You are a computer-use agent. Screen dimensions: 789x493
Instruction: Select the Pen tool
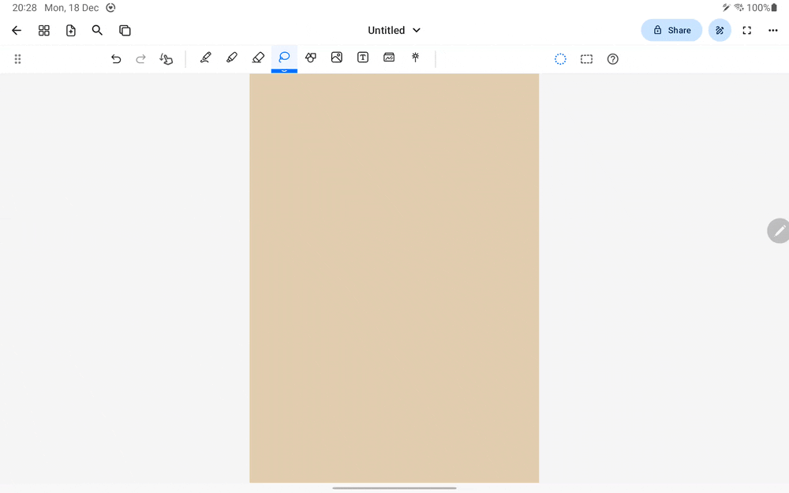205,58
